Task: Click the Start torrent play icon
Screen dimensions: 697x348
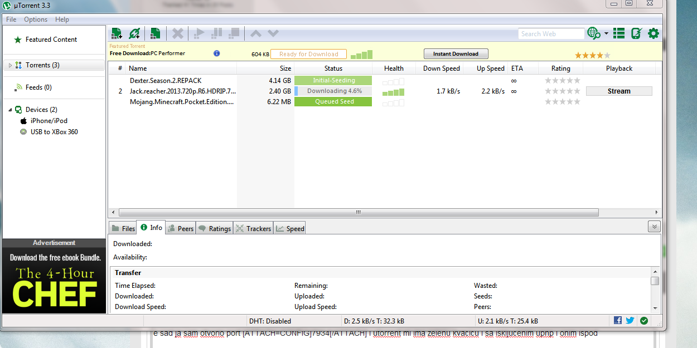Action: (x=199, y=33)
